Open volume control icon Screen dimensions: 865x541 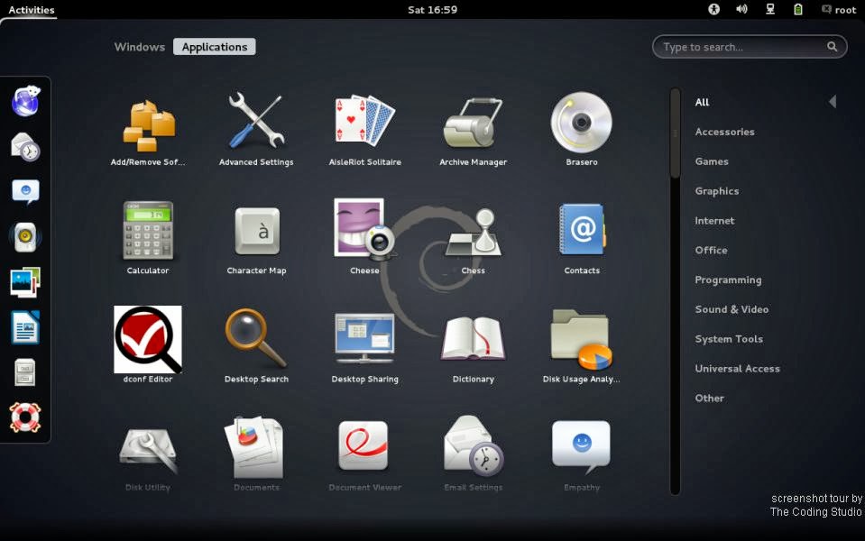(742, 9)
